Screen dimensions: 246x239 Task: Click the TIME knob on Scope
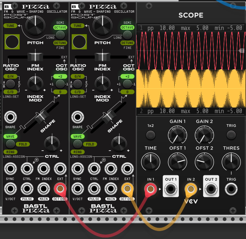click(151, 162)
